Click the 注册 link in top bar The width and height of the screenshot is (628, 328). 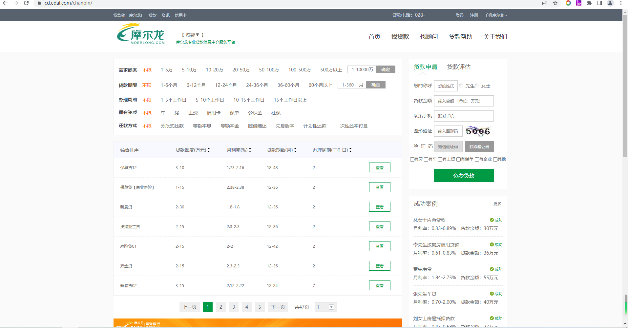click(474, 15)
